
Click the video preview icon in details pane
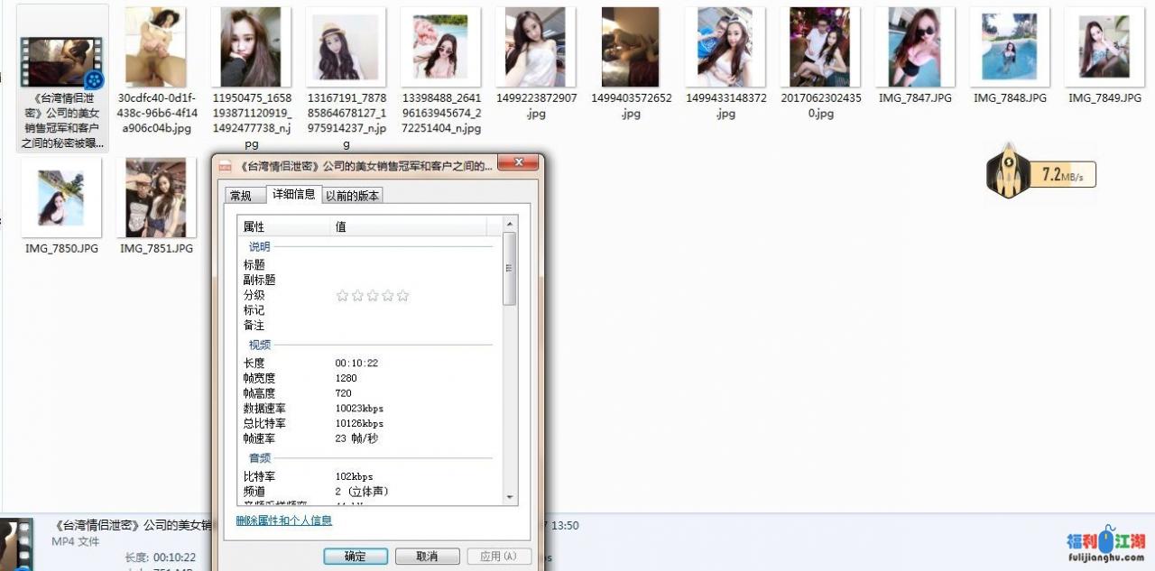pyautogui.click(x=16, y=544)
